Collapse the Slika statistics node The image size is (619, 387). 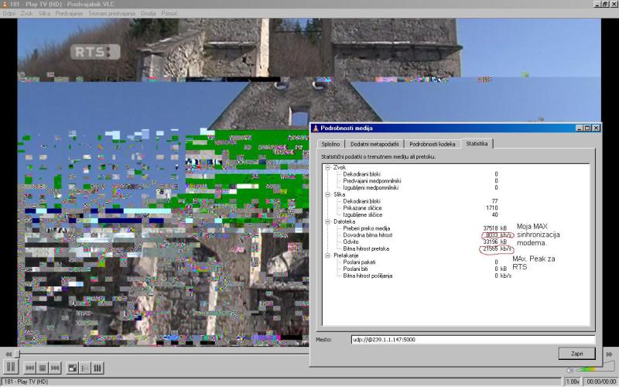(x=327, y=194)
